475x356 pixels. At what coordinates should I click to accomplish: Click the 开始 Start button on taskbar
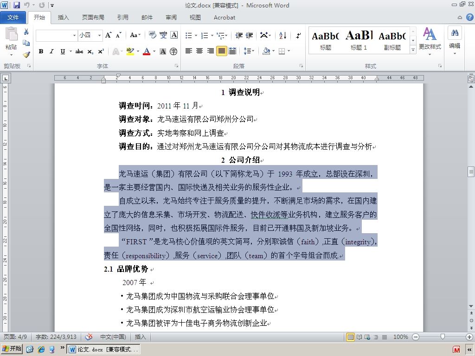pos(12,349)
